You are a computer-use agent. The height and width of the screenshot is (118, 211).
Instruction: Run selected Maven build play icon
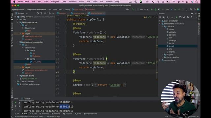(177, 17)
